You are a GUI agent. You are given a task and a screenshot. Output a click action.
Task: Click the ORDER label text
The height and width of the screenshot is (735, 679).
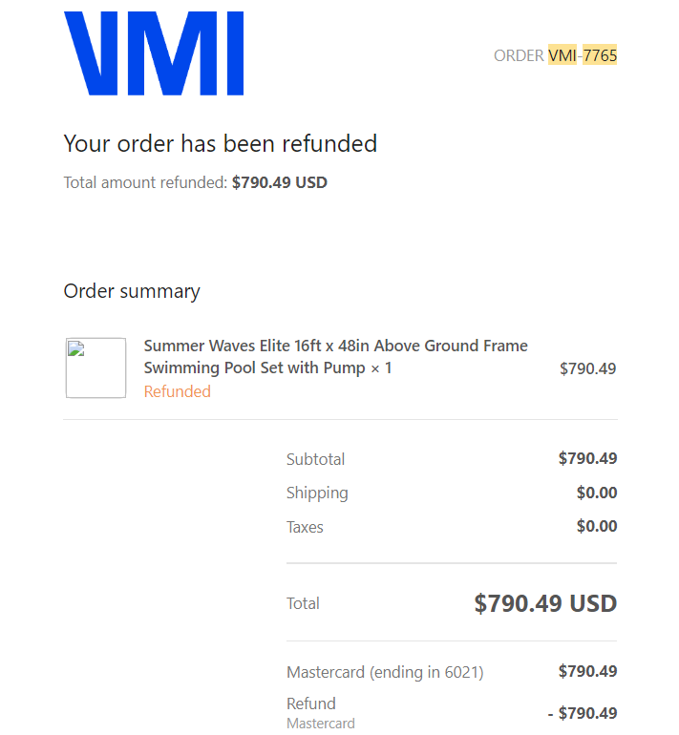519,55
